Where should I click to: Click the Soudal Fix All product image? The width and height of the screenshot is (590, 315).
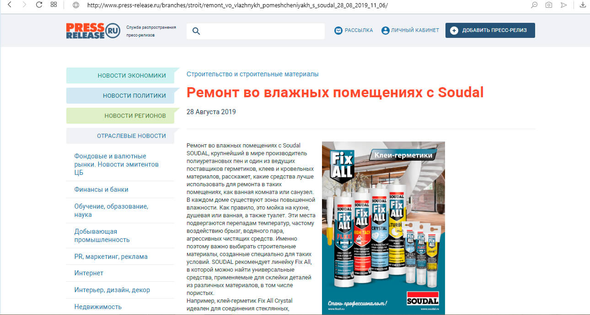(x=383, y=227)
